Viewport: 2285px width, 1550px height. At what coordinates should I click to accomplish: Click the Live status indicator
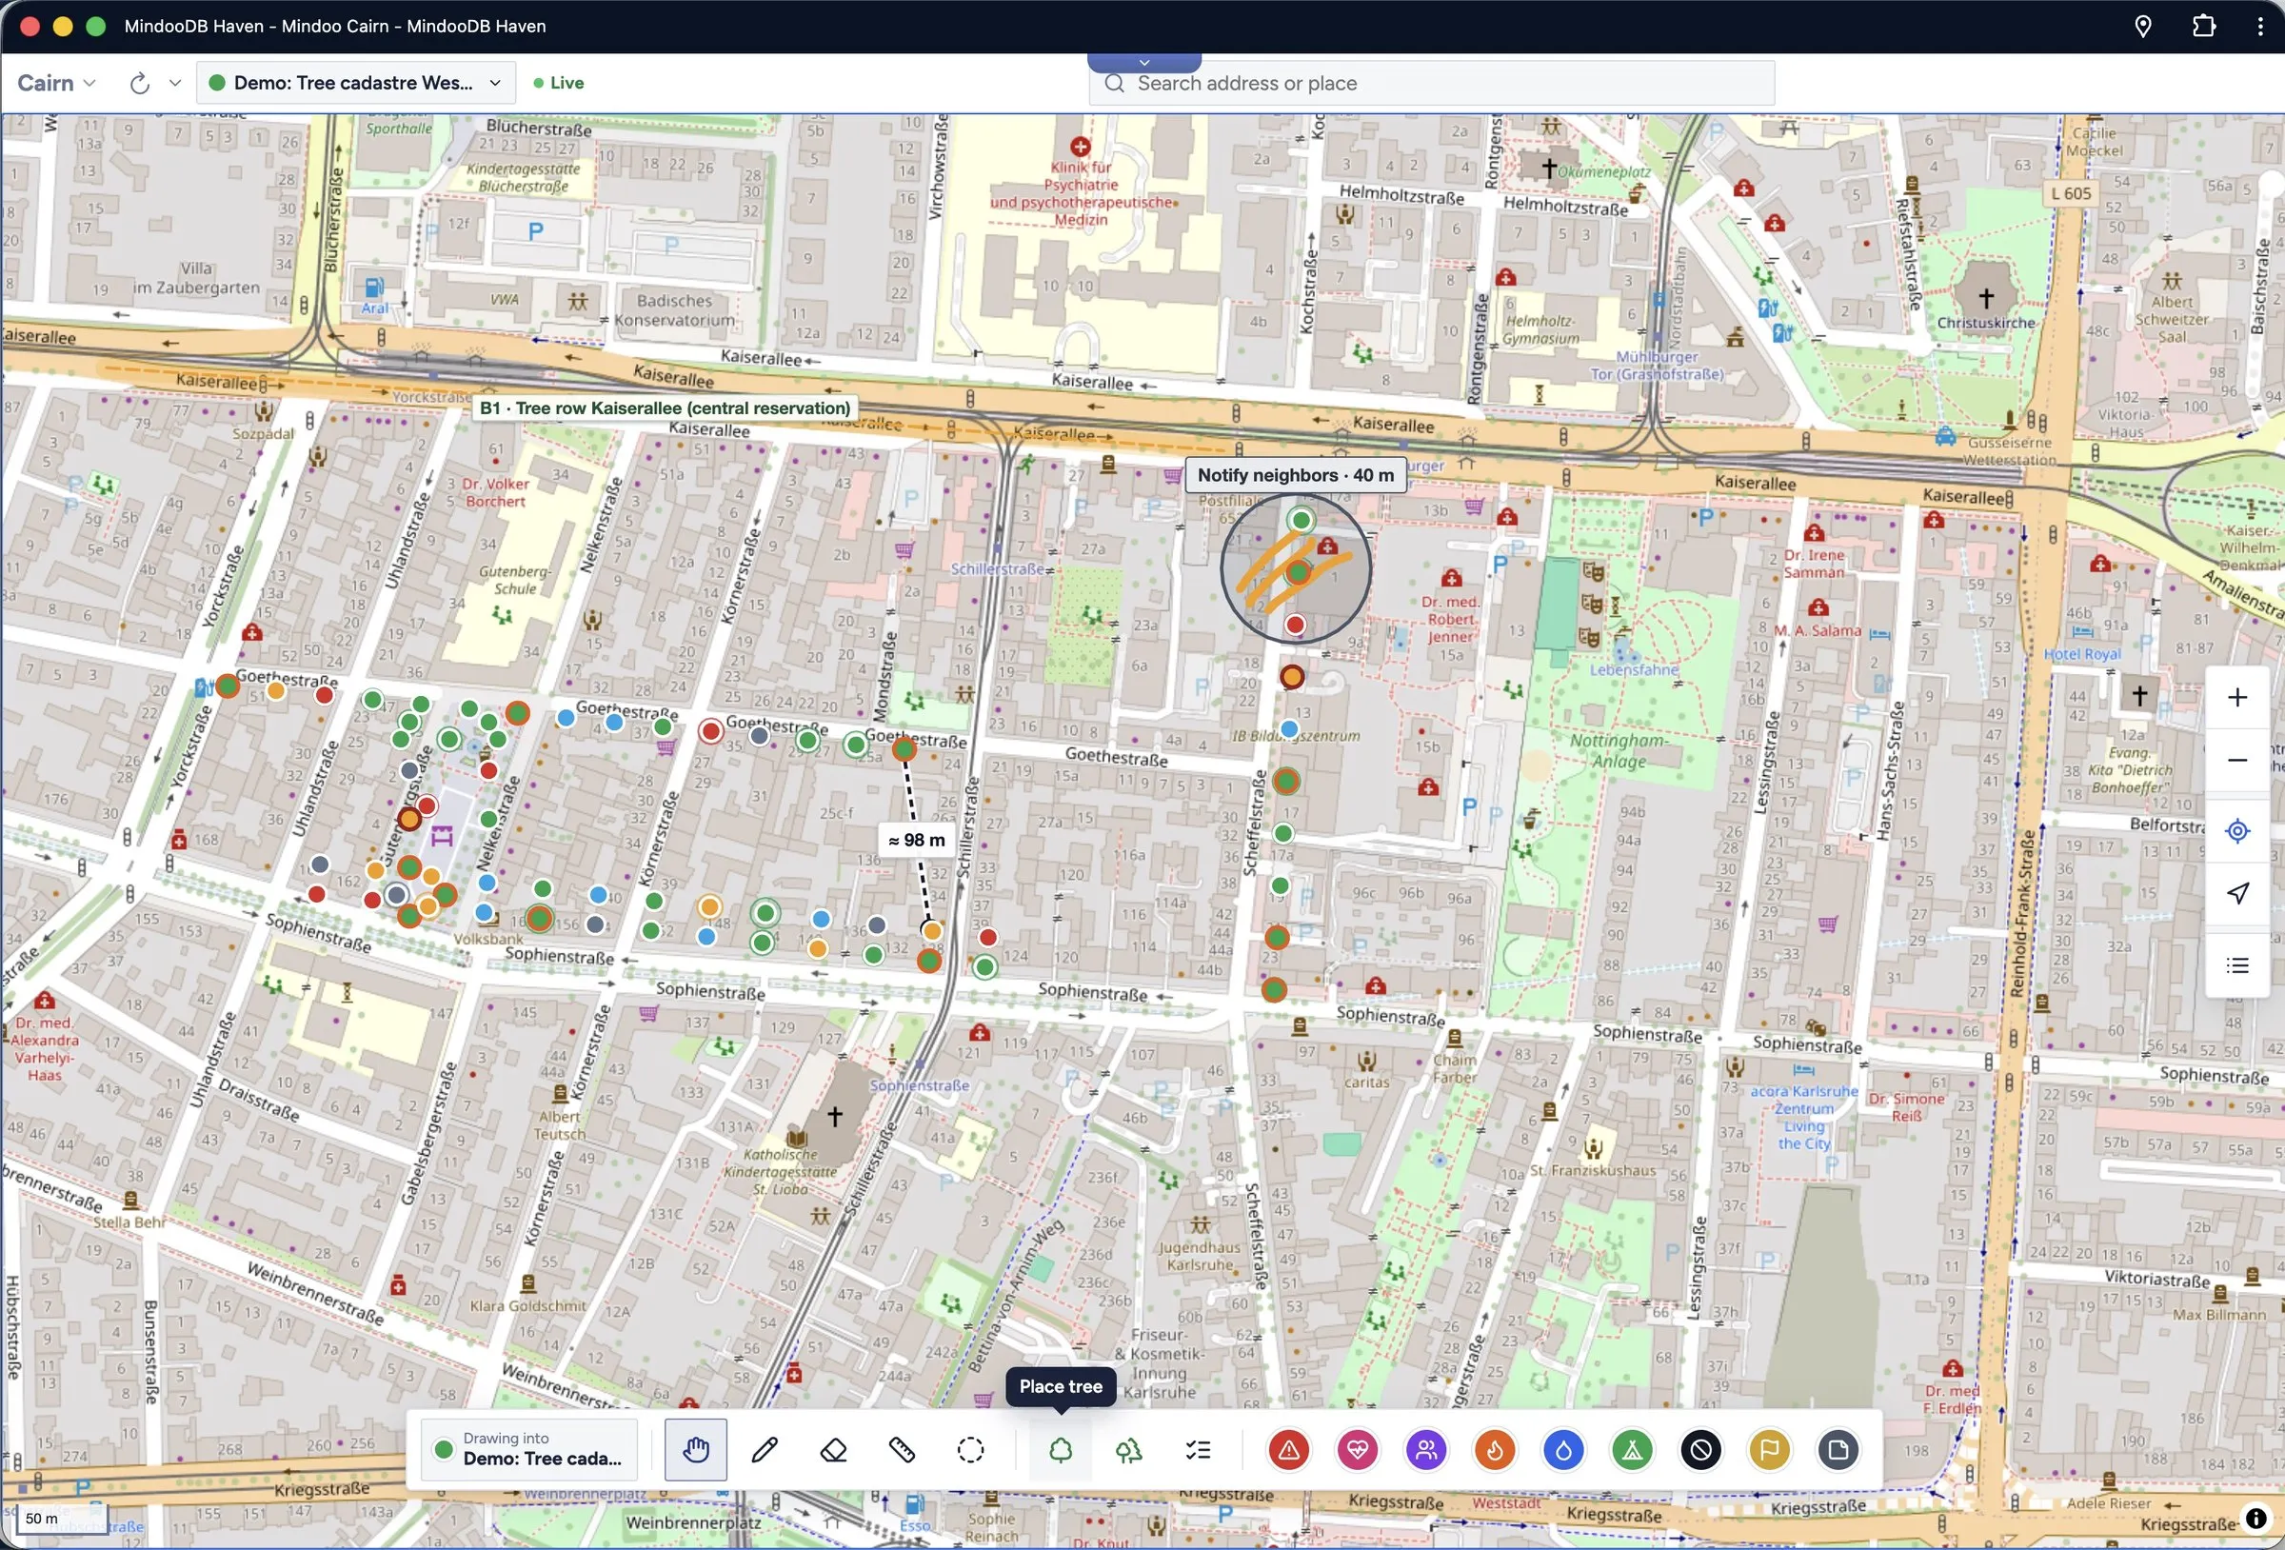pos(559,83)
